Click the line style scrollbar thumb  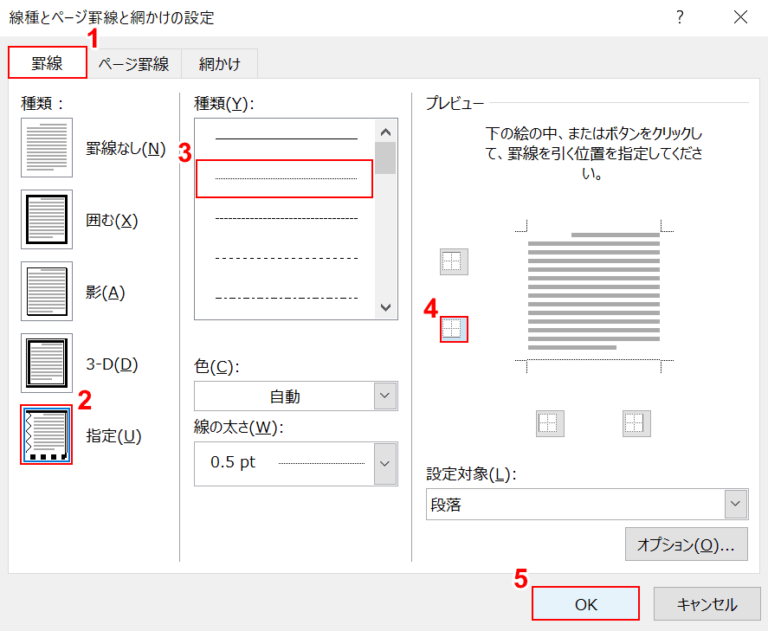(385, 158)
